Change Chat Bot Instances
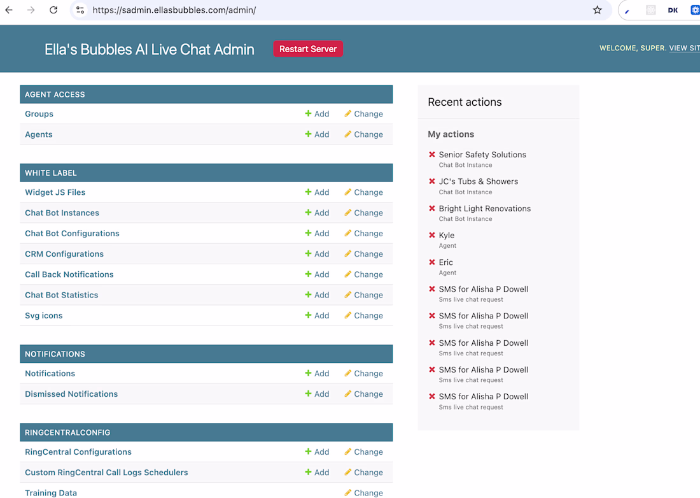The image size is (700, 498). [x=363, y=213]
